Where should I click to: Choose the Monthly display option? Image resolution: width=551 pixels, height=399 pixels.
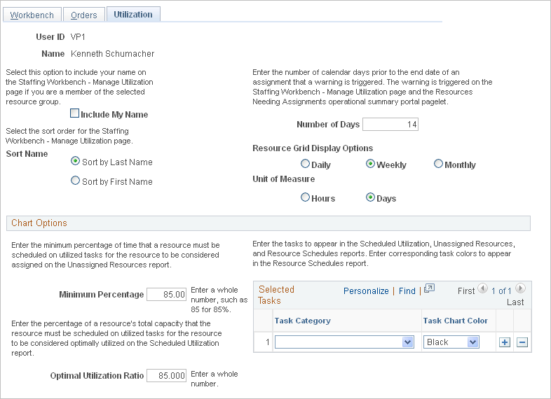point(438,164)
